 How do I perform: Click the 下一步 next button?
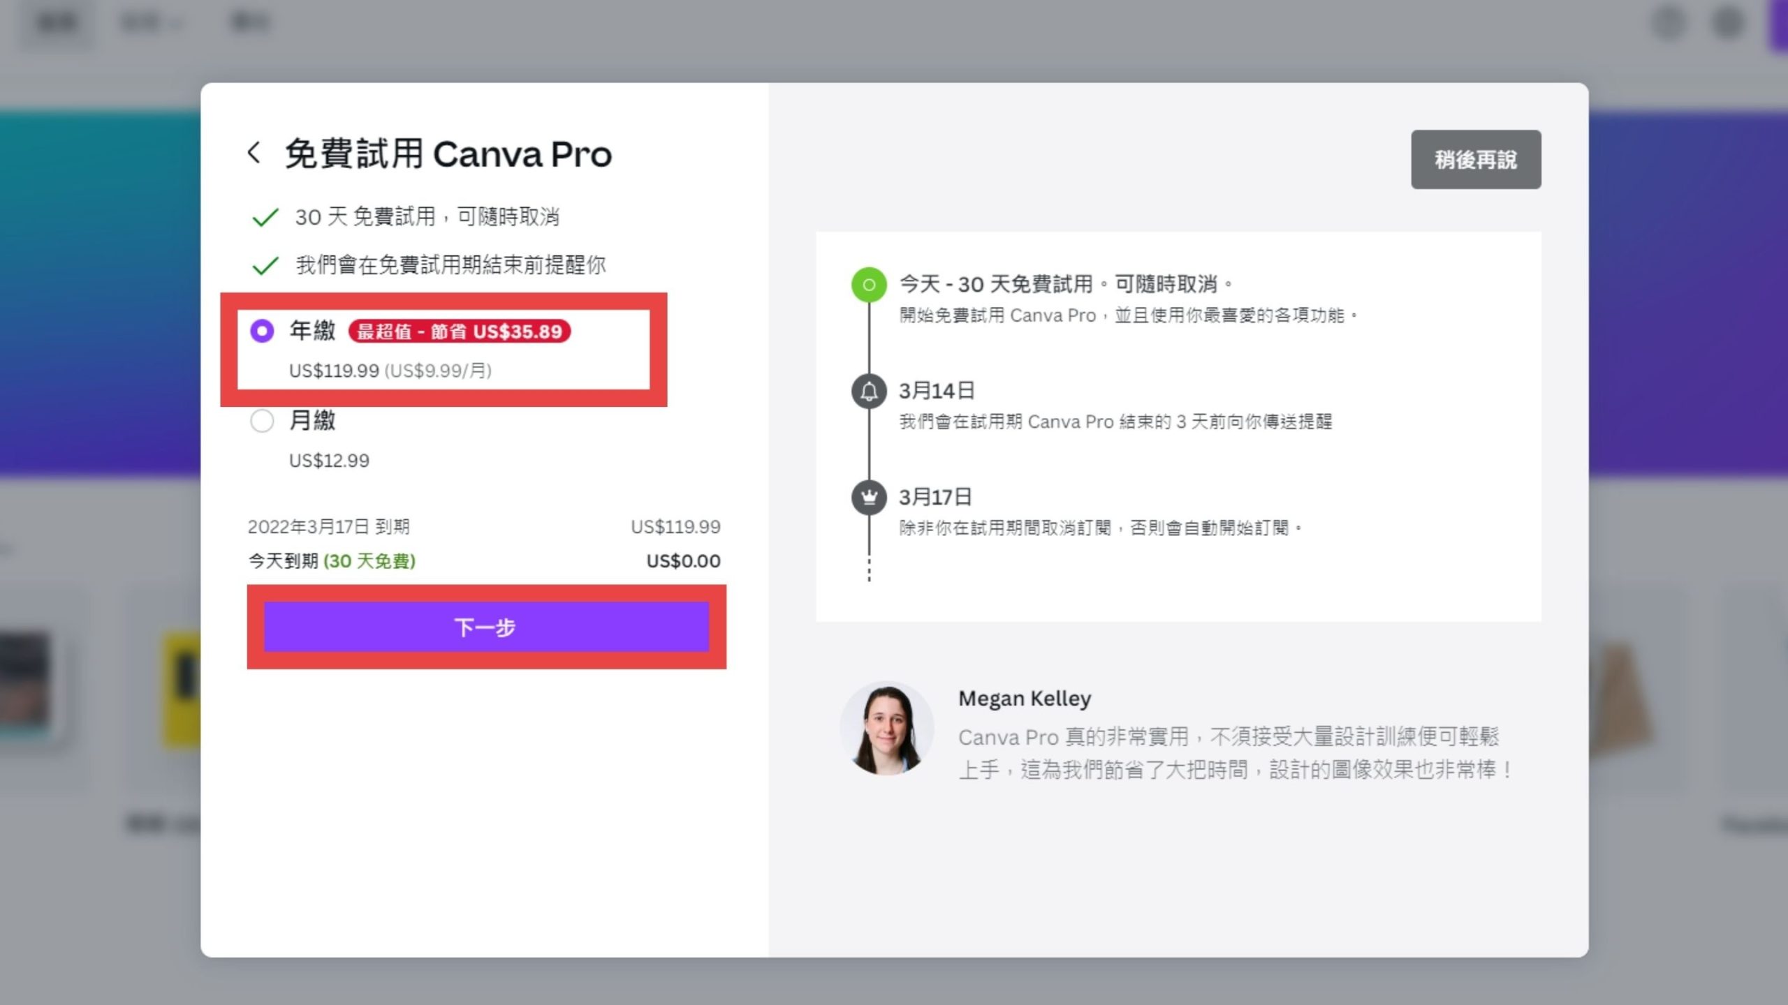click(486, 627)
